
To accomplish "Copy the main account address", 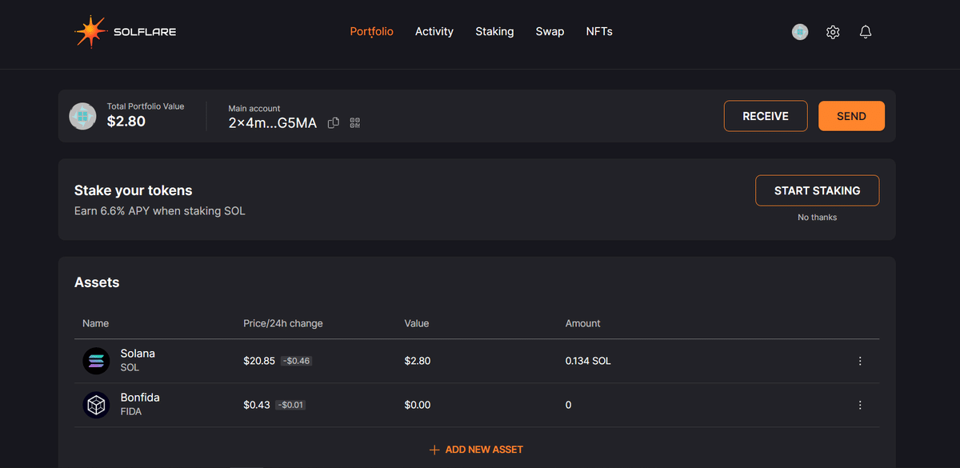I will [334, 123].
